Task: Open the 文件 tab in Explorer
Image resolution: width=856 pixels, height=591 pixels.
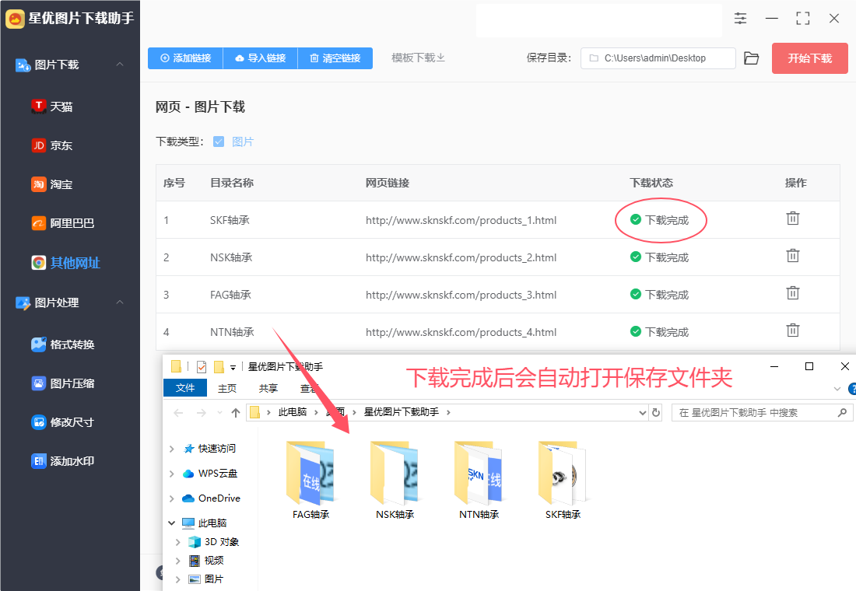Action: (185, 388)
